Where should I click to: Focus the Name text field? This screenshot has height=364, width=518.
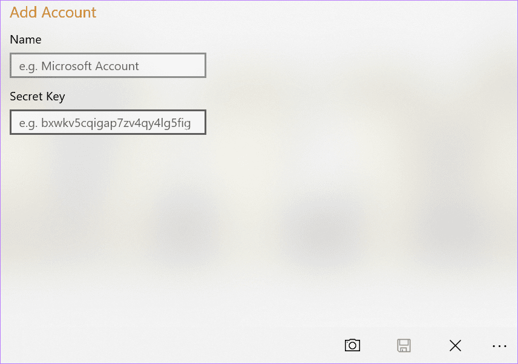108,65
